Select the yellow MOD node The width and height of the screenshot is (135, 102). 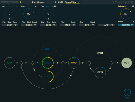tap(74, 63)
